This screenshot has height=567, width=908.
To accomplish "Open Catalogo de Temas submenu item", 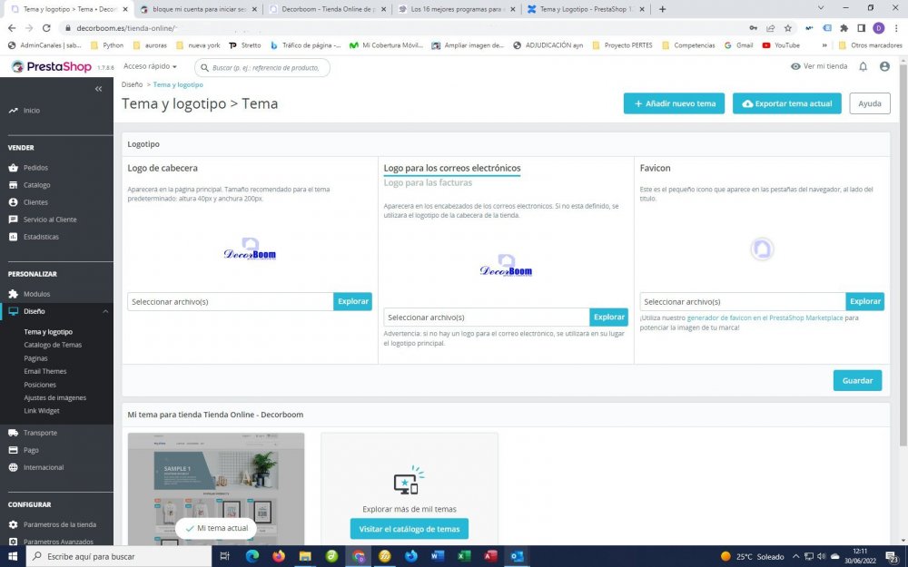I will (53, 345).
